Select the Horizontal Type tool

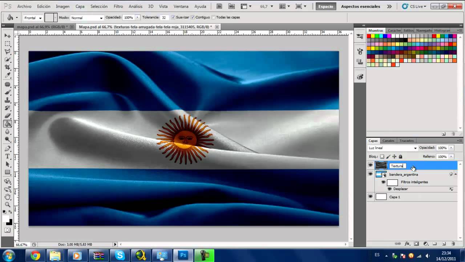click(x=7, y=156)
